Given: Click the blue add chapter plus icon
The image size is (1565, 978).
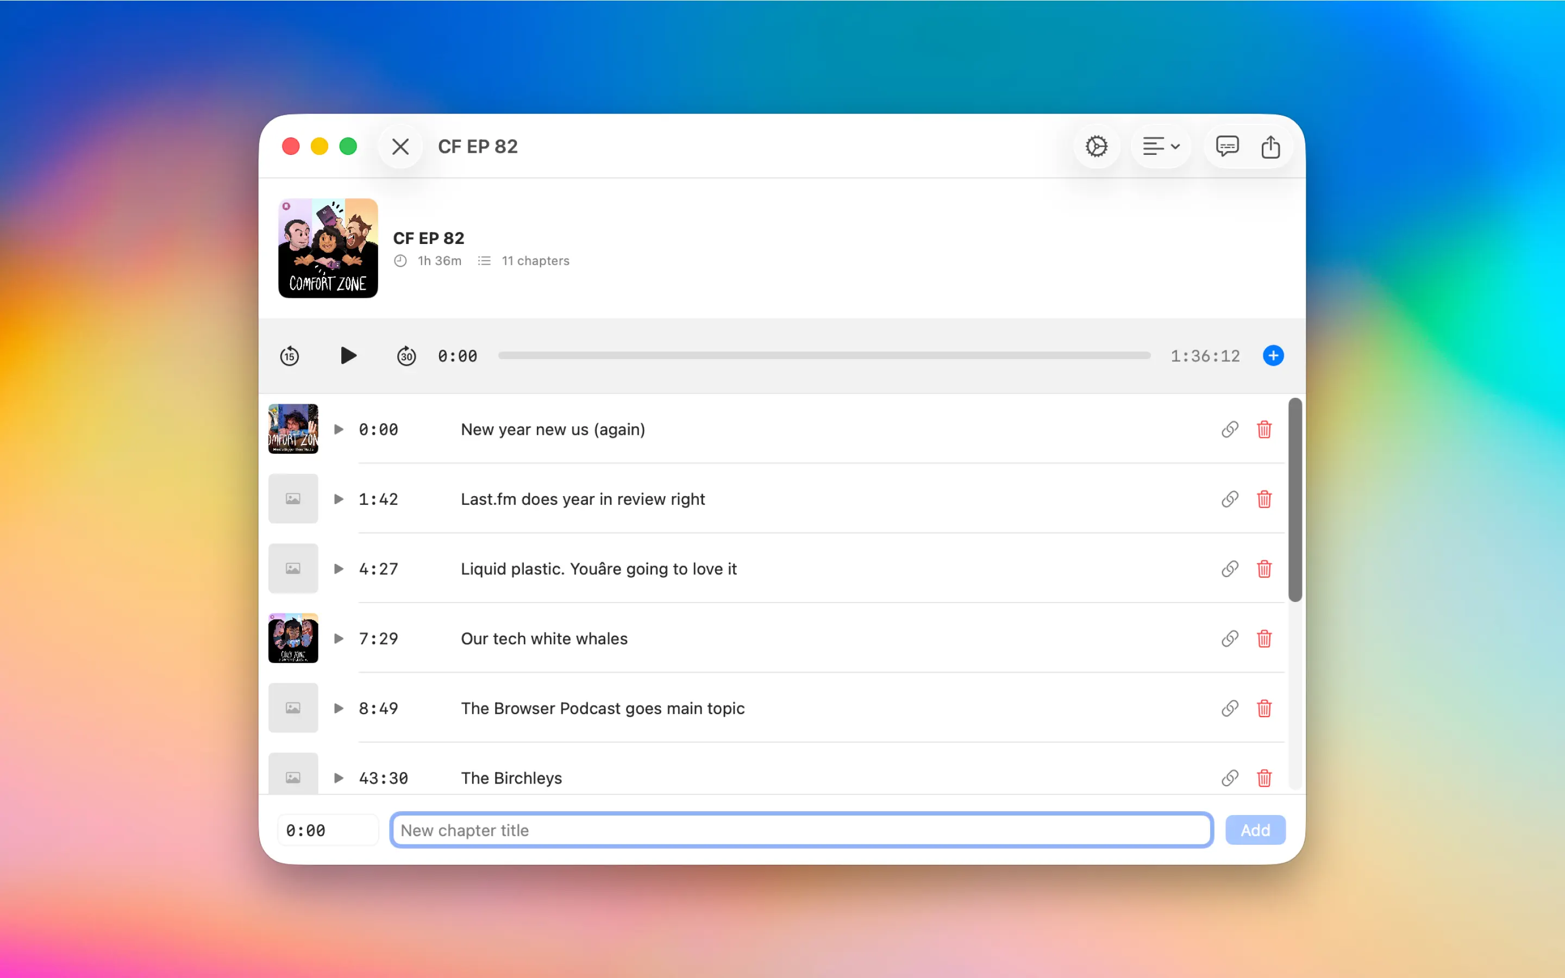Looking at the screenshot, I should (x=1273, y=356).
